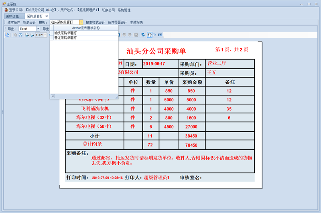Click the snapshot icon at toolbar end
The width and height of the screenshot is (321, 213).
coord(160,35)
